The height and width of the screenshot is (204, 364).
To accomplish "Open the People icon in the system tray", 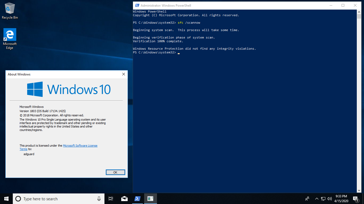I will (307, 199).
